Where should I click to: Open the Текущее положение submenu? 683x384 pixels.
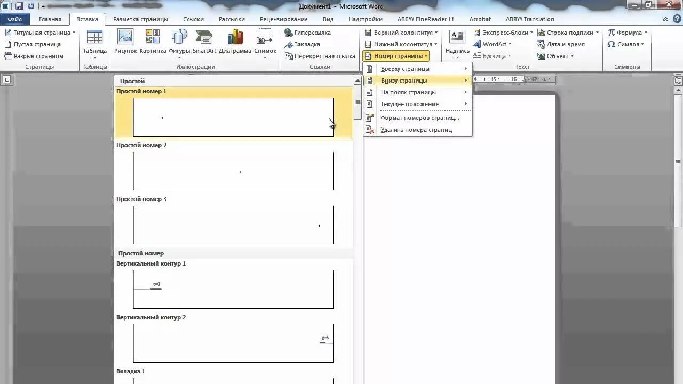tap(418, 104)
